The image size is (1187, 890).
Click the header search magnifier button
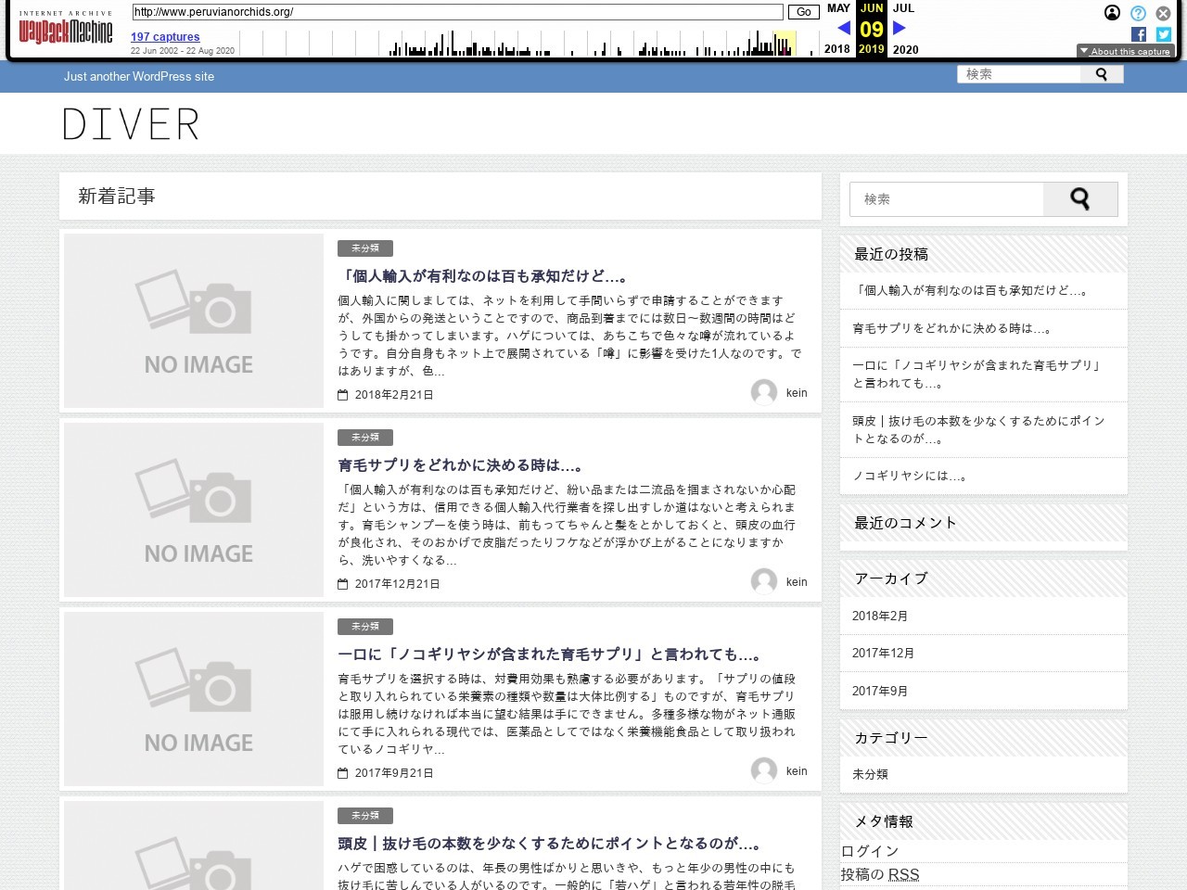coord(1102,74)
